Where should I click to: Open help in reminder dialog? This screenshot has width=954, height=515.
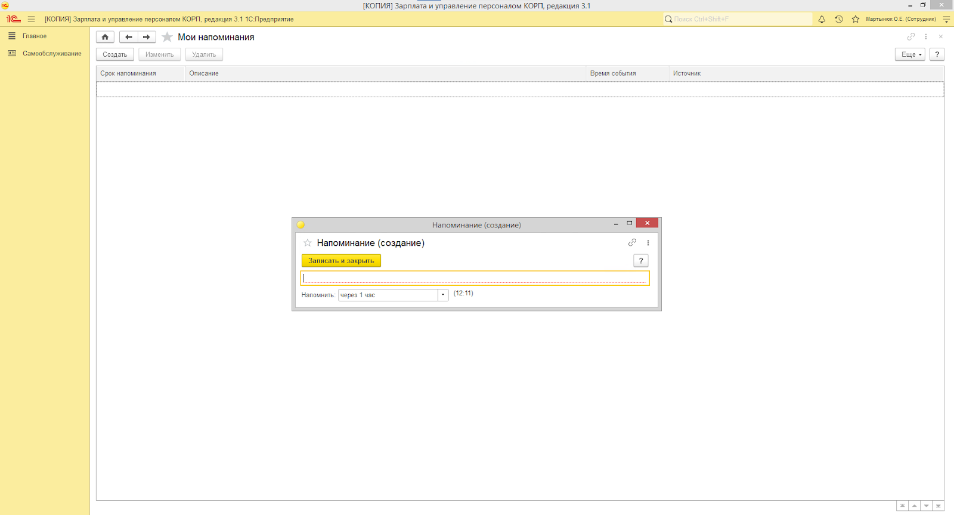click(641, 261)
